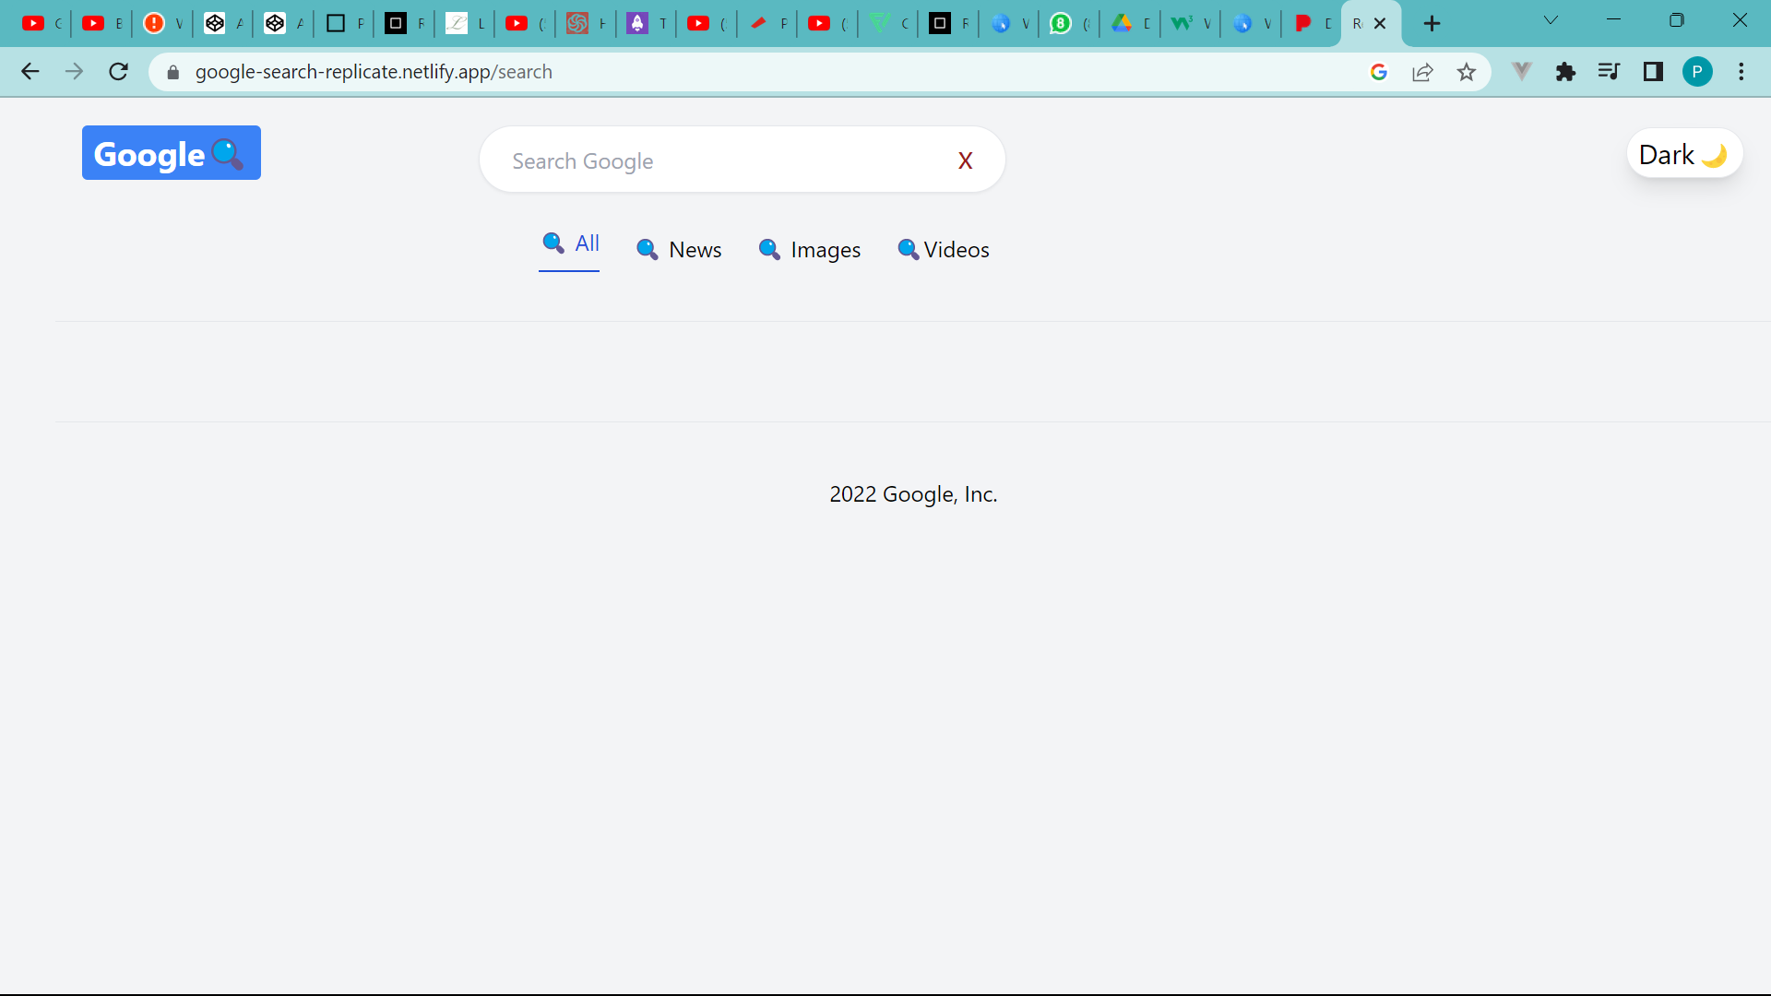Select the All search tab
1771x996 pixels.
pos(570,244)
